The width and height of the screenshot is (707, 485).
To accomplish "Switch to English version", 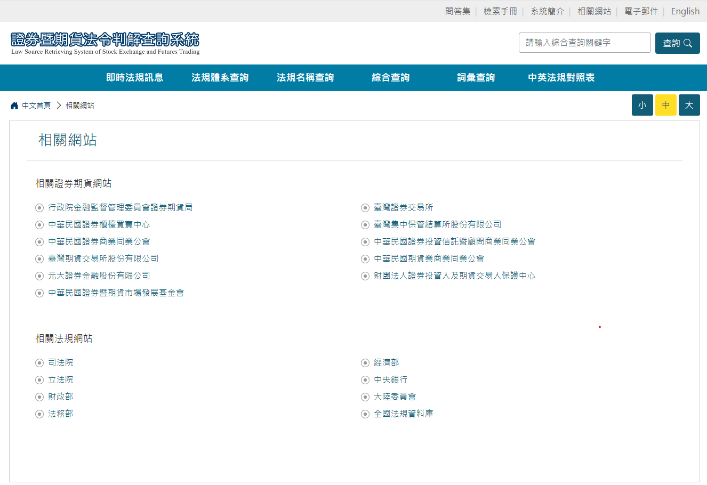I will click(x=685, y=11).
